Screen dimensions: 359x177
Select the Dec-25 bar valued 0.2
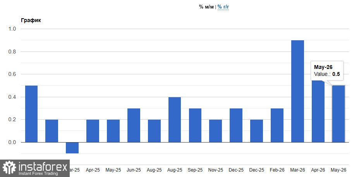point(257,131)
